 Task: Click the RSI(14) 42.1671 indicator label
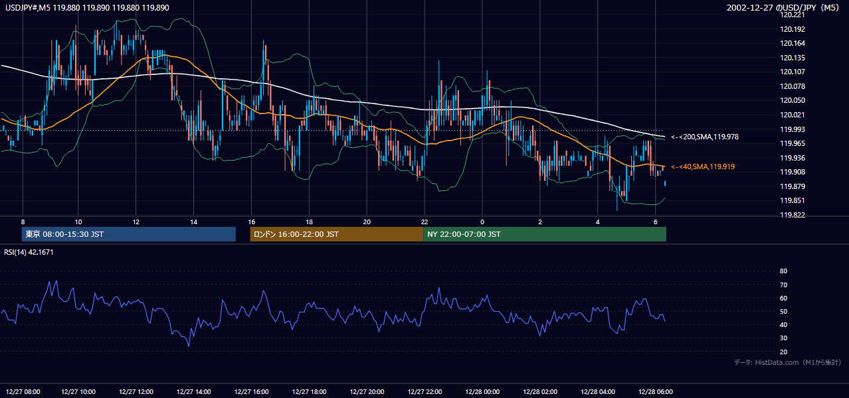pyautogui.click(x=29, y=252)
